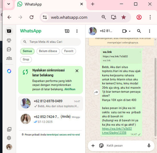Screen dimensions: 157x153
Task: Search within chat using magnifier icon
Action: tap(139, 31)
